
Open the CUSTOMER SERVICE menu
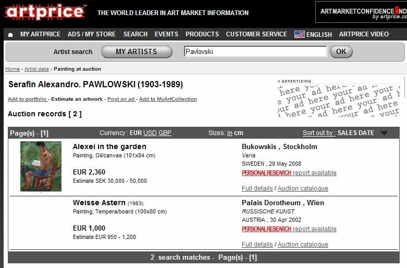[256, 34]
